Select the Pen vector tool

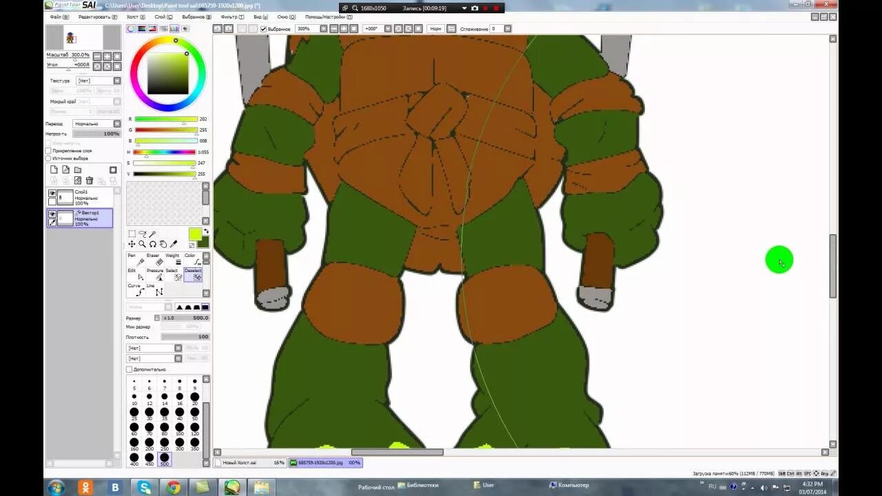click(x=136, y=260)
